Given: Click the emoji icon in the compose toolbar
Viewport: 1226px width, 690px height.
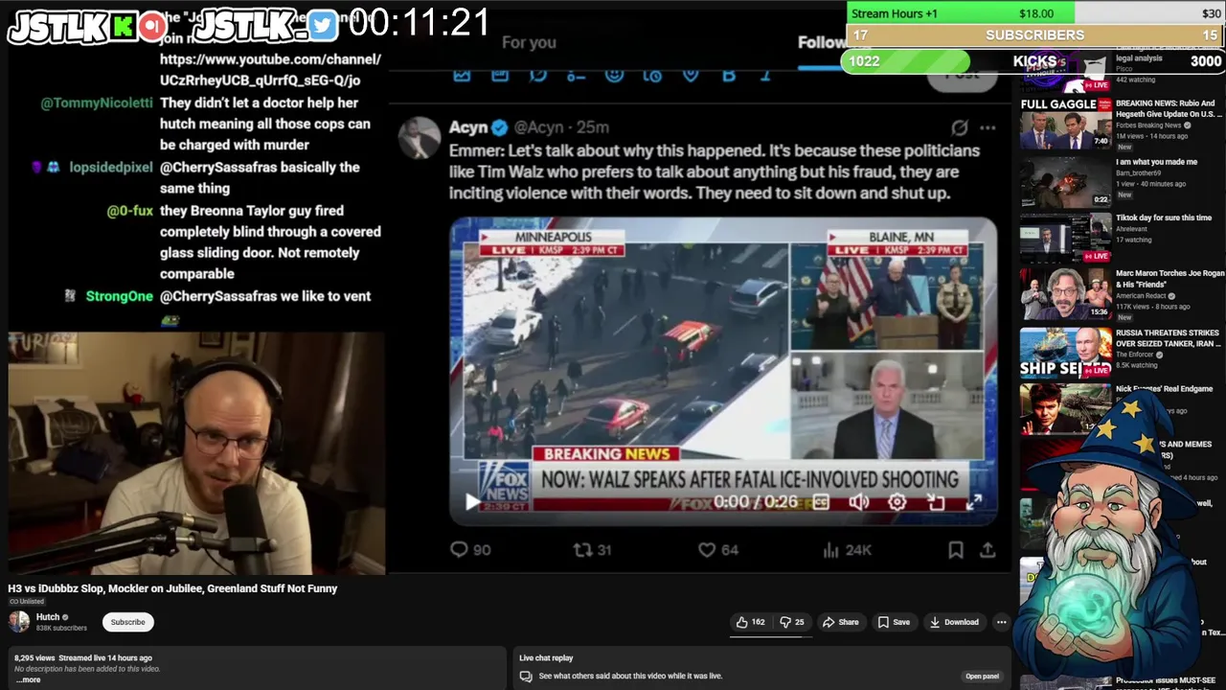Looking at the screenshot, I should (614, 75).
